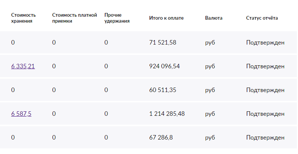Click the Стоимость хранения column header
The image size is (298, 154).
pyautogui.click(x=23, y=18)
